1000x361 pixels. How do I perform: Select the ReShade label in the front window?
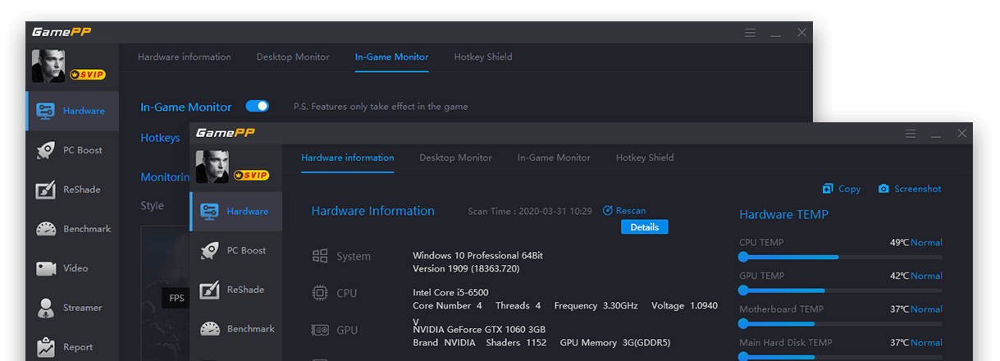[x=245, y=290]
